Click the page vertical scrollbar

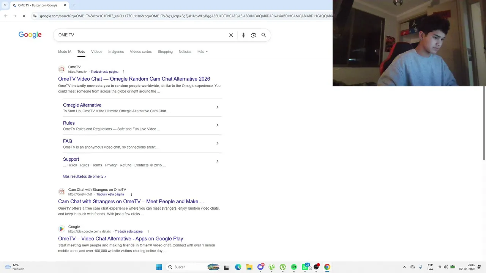click(x=484, y=123)
